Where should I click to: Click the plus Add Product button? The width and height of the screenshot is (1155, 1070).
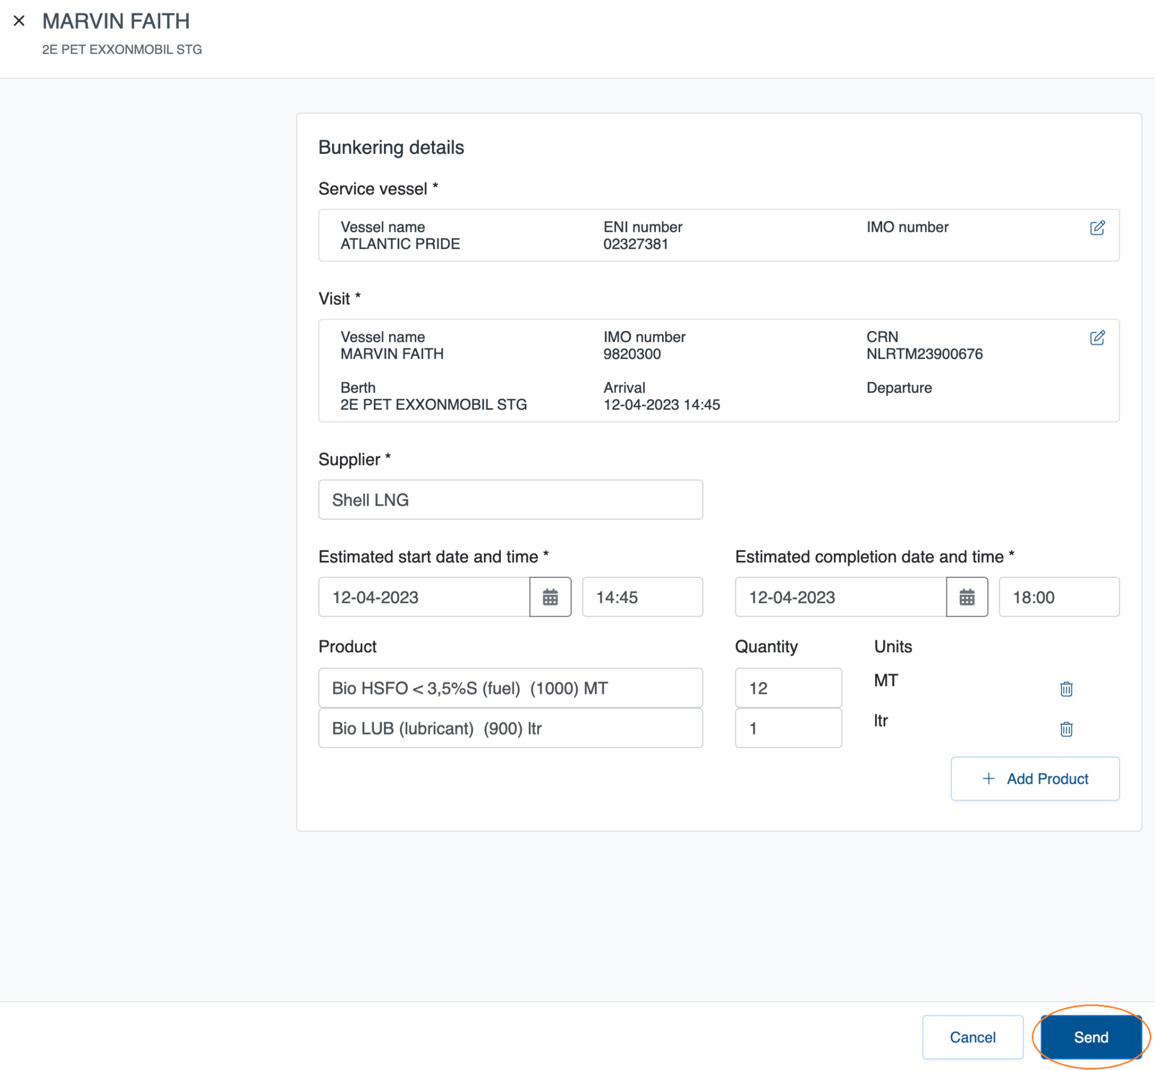point(1034,779)
